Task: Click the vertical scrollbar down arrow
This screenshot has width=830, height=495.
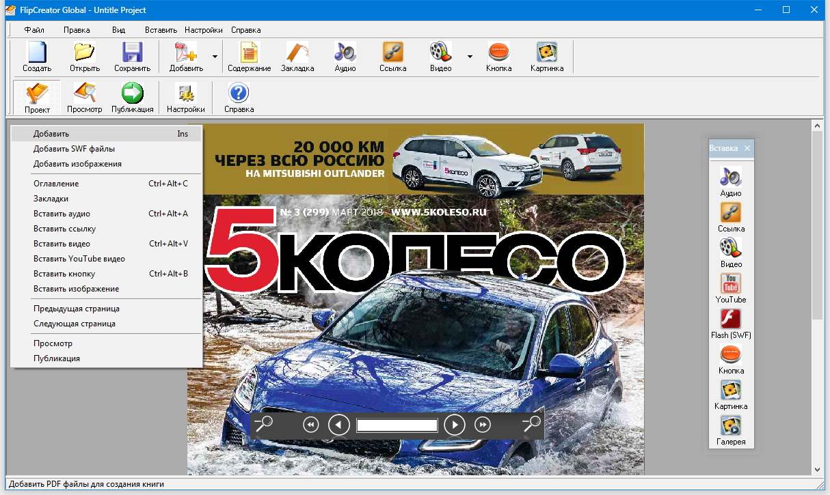Action: pos(816,469)
